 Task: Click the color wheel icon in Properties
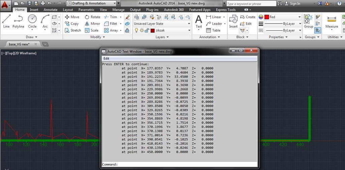(261, 17)
